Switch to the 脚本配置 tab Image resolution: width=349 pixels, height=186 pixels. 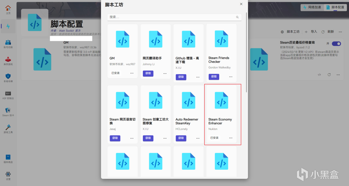pos(335,7)
